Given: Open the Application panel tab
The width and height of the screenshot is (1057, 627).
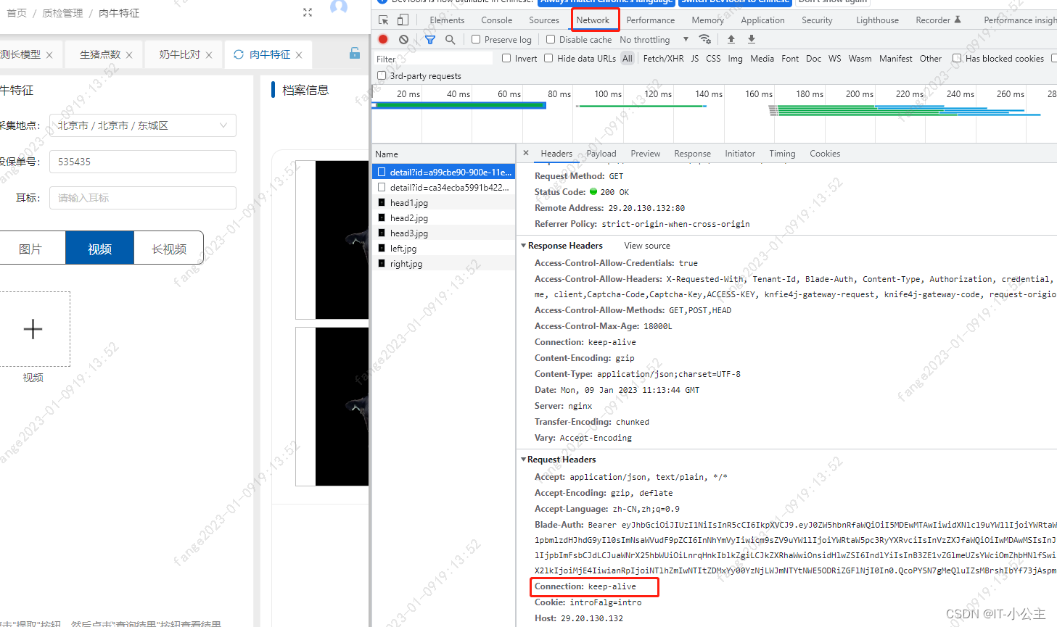Looking at the screenshot, I should coord(762,20).
